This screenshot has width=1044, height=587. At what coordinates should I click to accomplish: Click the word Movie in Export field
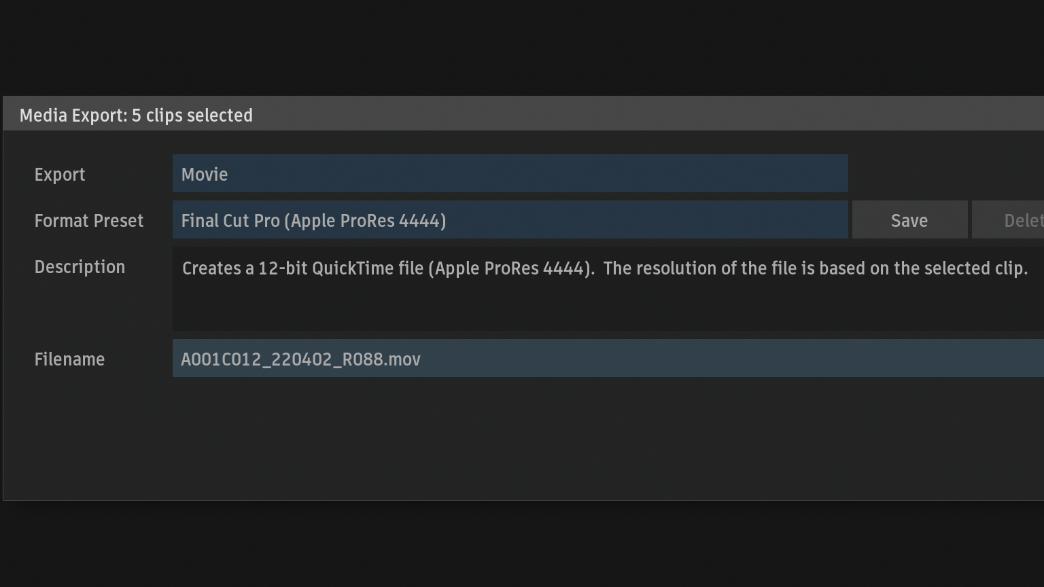click(205, 175)
